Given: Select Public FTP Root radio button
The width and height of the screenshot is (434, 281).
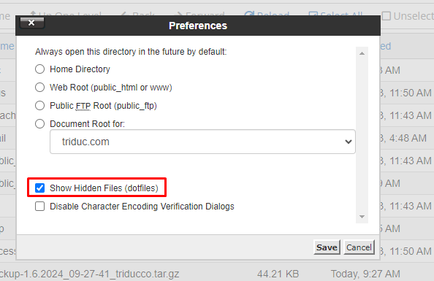Looking at the screenshot, I should [40, 106].
